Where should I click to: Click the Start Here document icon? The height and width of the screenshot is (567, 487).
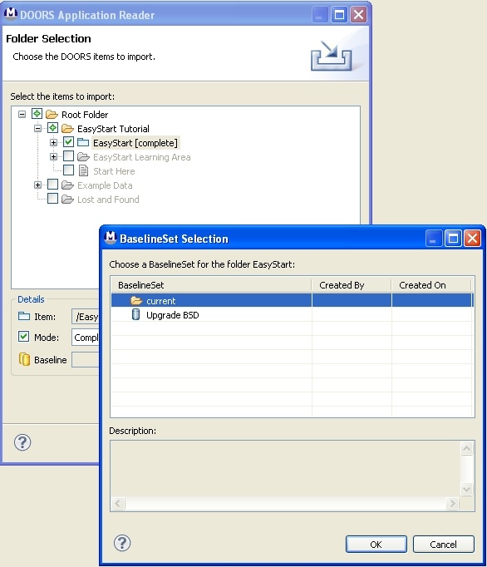[83, 170]
